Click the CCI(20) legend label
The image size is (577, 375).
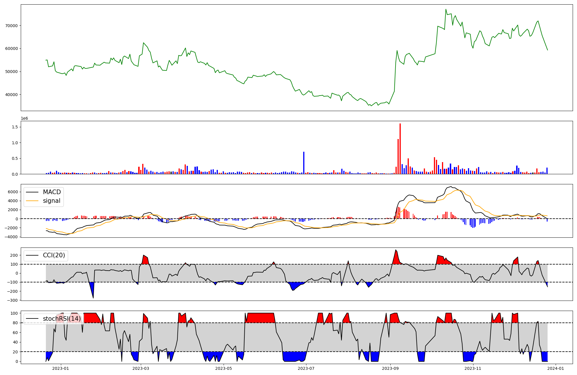[54, 255]
